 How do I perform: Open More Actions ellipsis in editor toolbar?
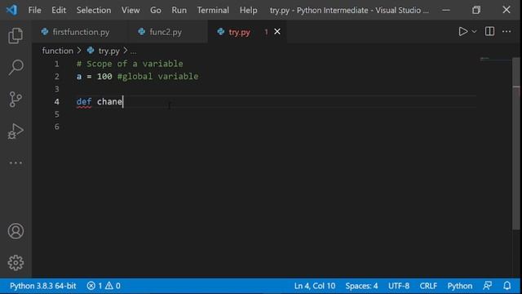pos(507,32)
